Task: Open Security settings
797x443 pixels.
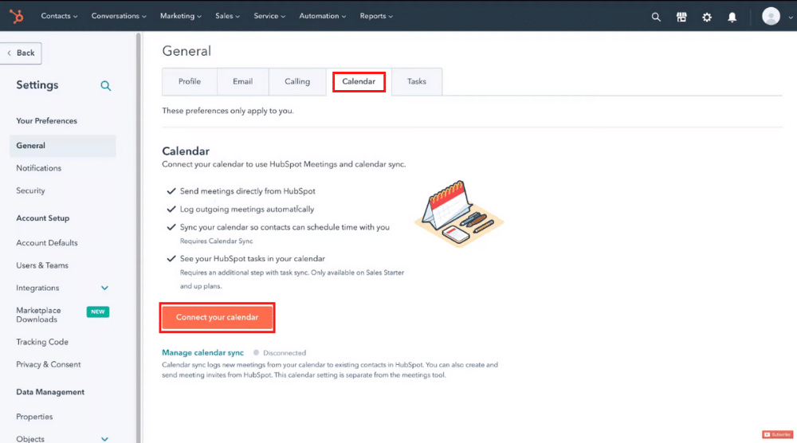Action: pyautogui.click(x=30, y=190)
